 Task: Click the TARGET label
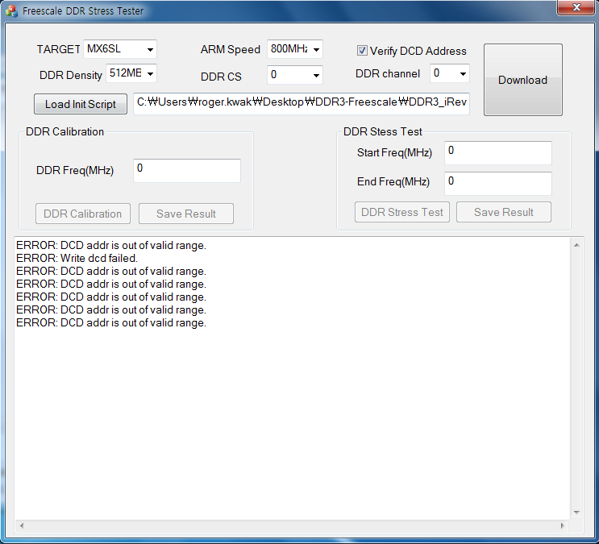(58, 49)
